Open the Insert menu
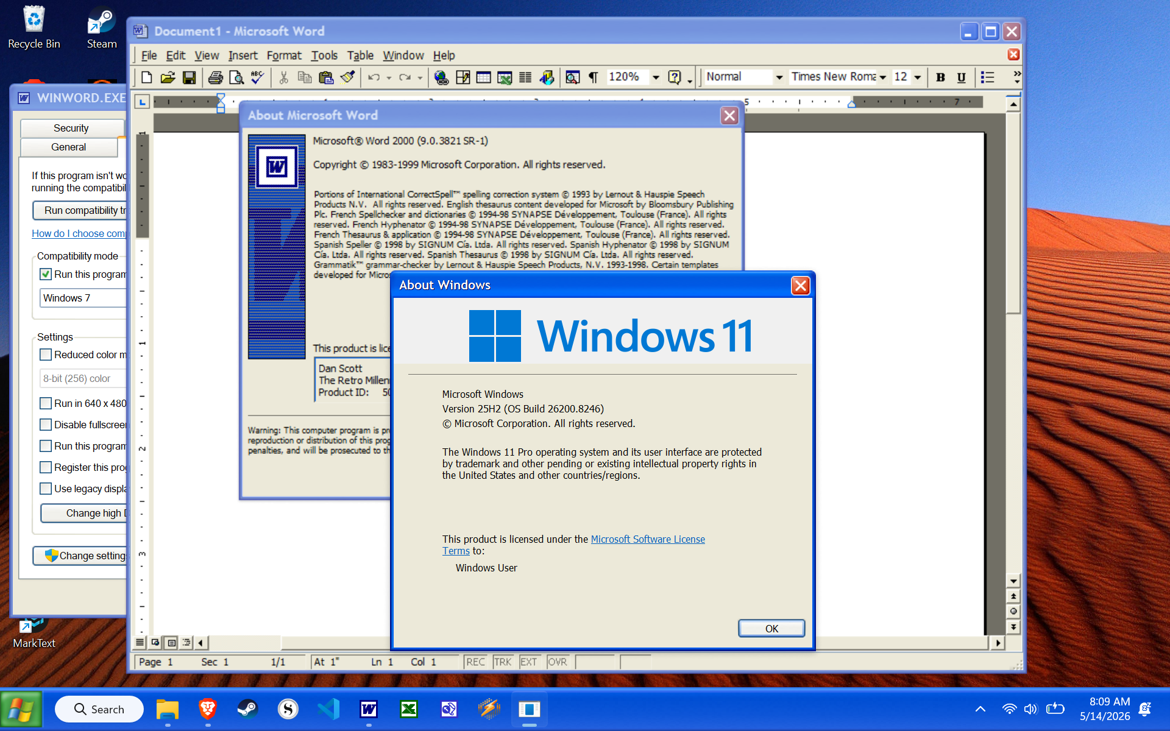Viewport: 1170px width, 731px height. tap(243, 55)
